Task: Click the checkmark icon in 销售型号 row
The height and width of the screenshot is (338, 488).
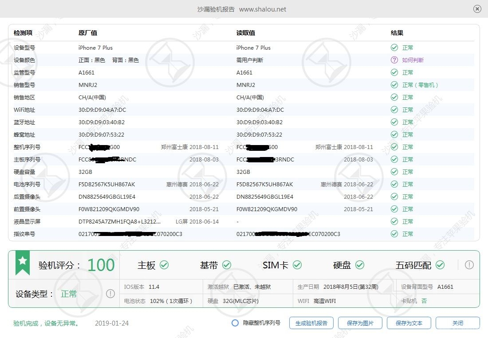Action: (394, 85)
